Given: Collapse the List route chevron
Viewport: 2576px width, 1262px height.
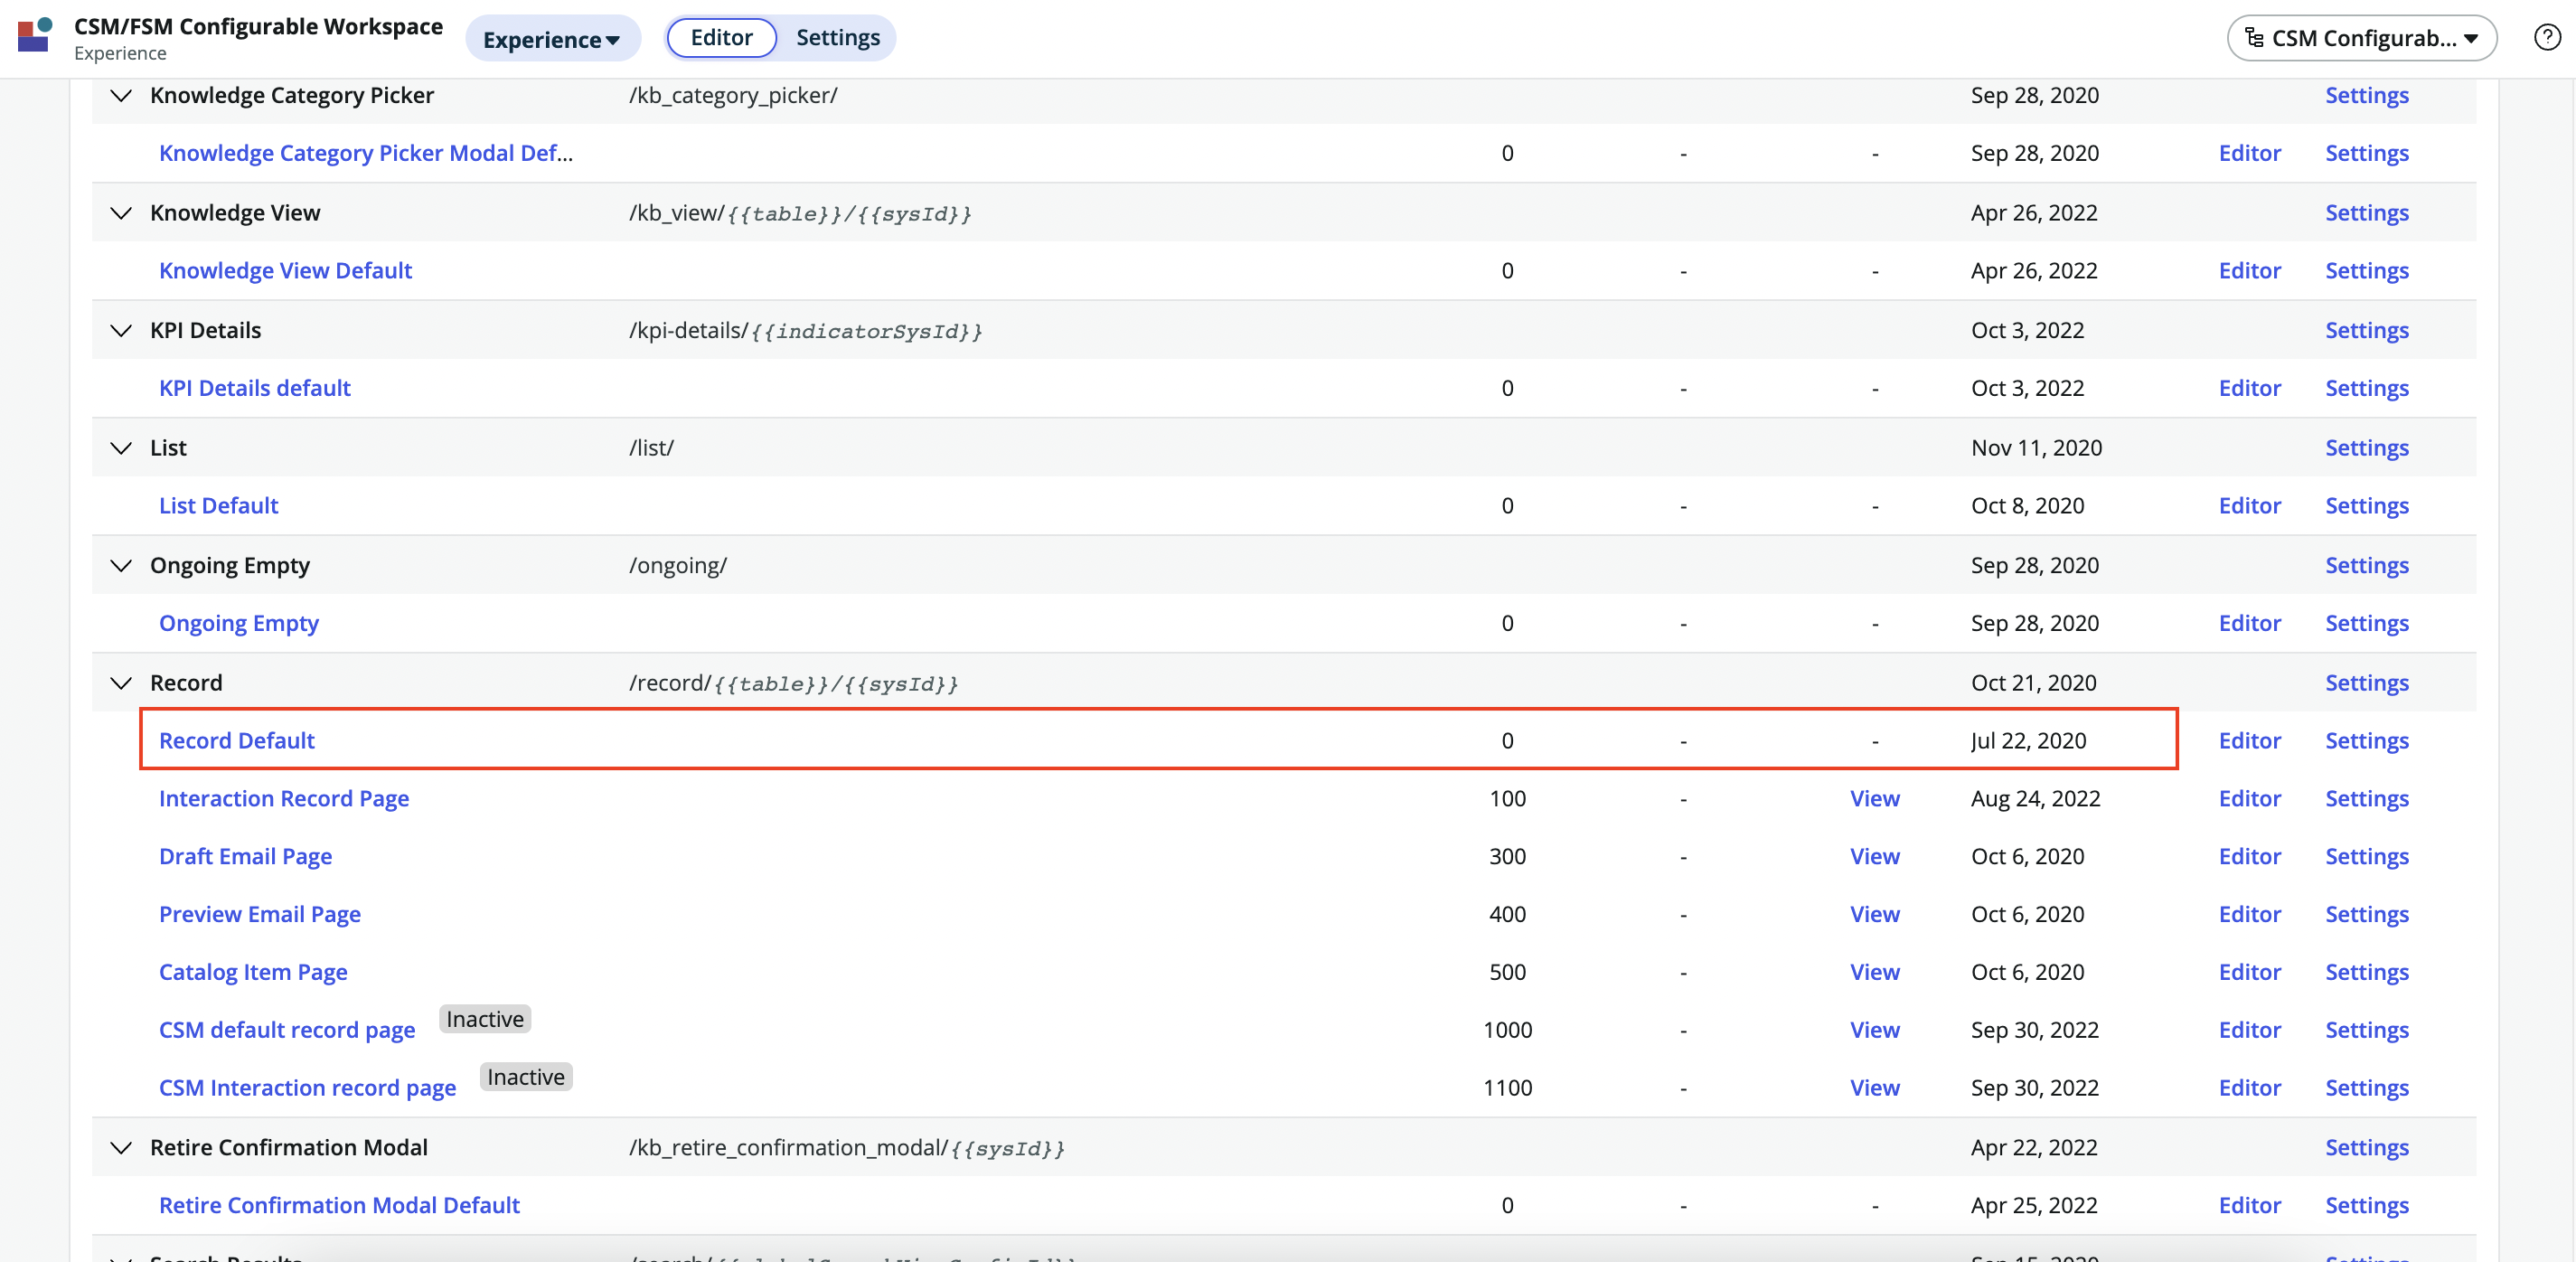Looking at the screenshot, I should 121,448.
